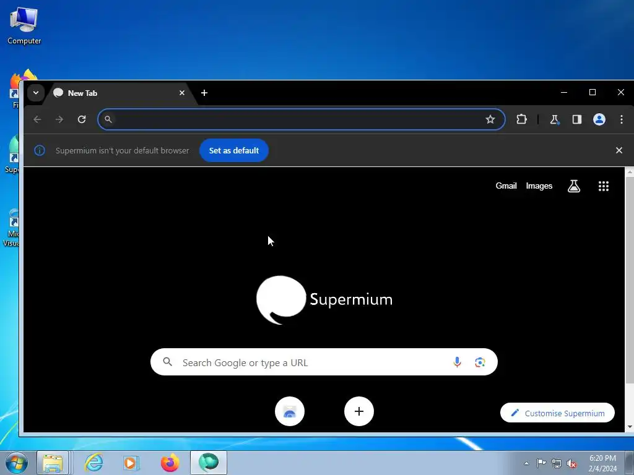
Task: Open Windows Media Player from taskbar
Action: tap(131, 463)
